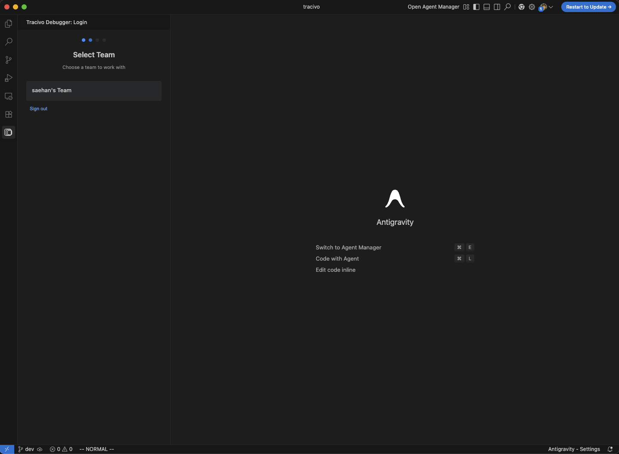Viewport: 619px width, 454px height.
Task: Select saehan's Team from the list
Action: 93,90
